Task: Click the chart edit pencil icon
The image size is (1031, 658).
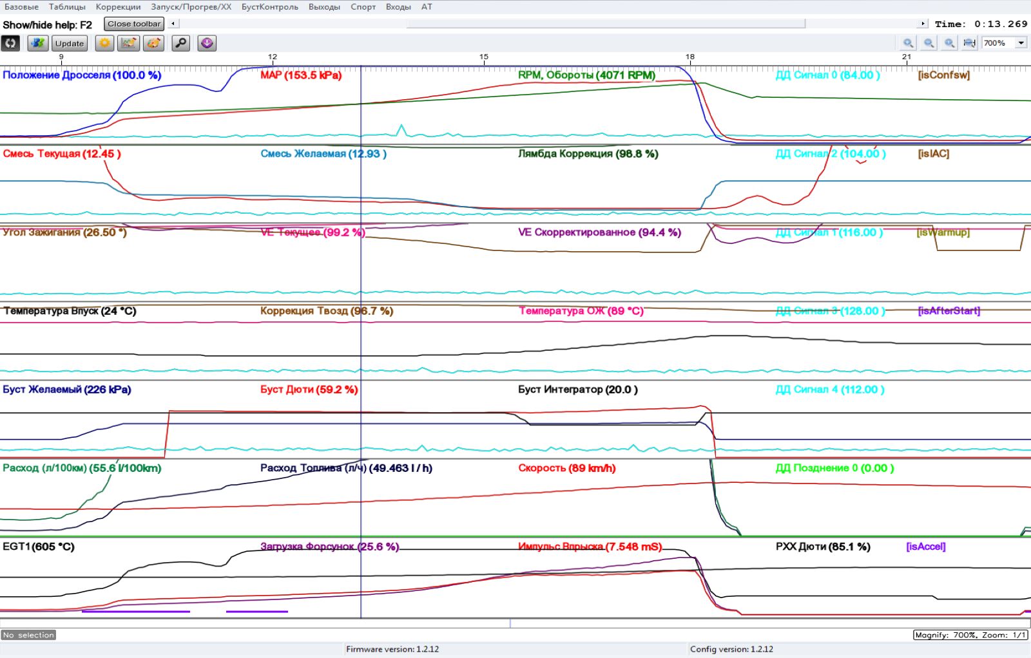Action: coord(129,43)
